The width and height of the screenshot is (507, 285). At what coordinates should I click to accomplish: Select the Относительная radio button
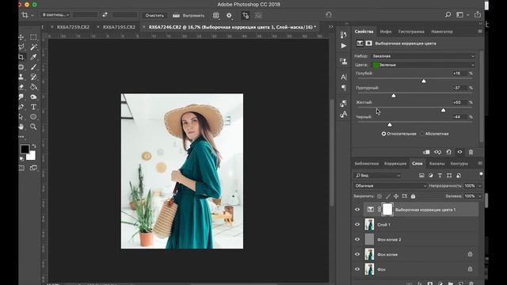383,134
